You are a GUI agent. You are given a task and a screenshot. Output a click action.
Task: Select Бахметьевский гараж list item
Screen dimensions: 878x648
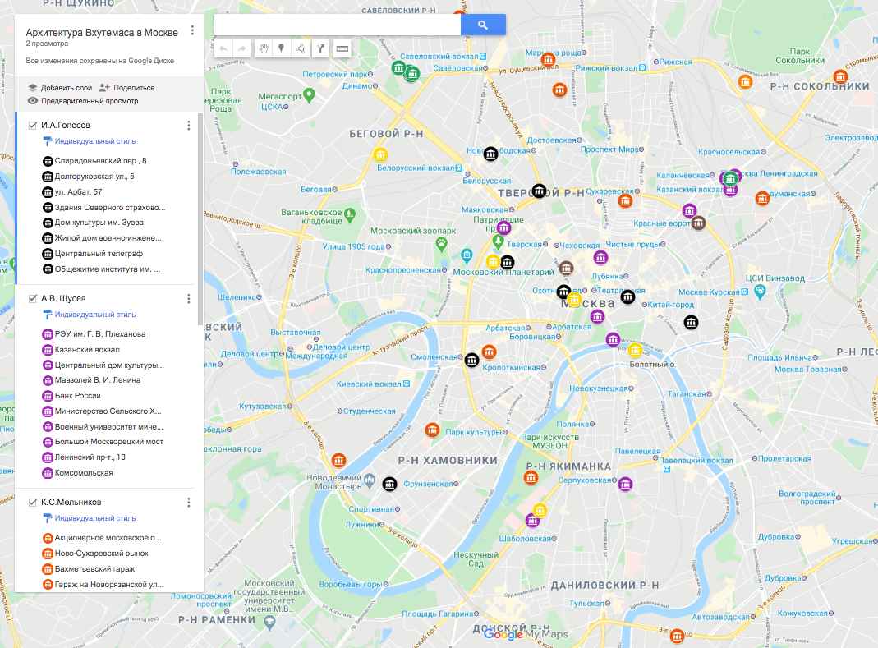(94, 569)
